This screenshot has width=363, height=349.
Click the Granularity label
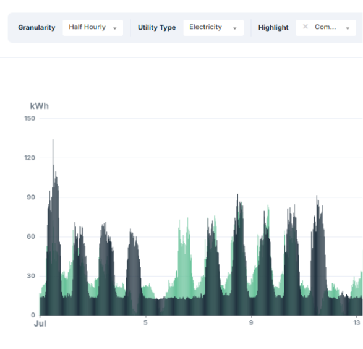click(x=36, y=28)
